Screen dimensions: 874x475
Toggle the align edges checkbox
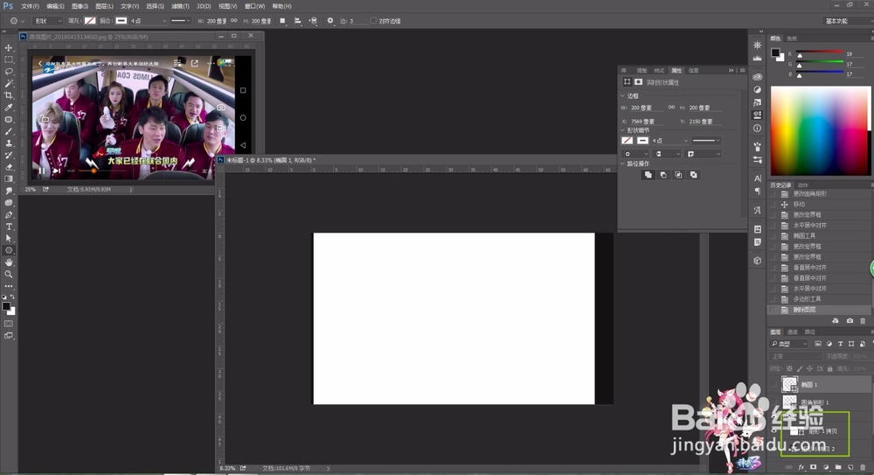[373, 21]
